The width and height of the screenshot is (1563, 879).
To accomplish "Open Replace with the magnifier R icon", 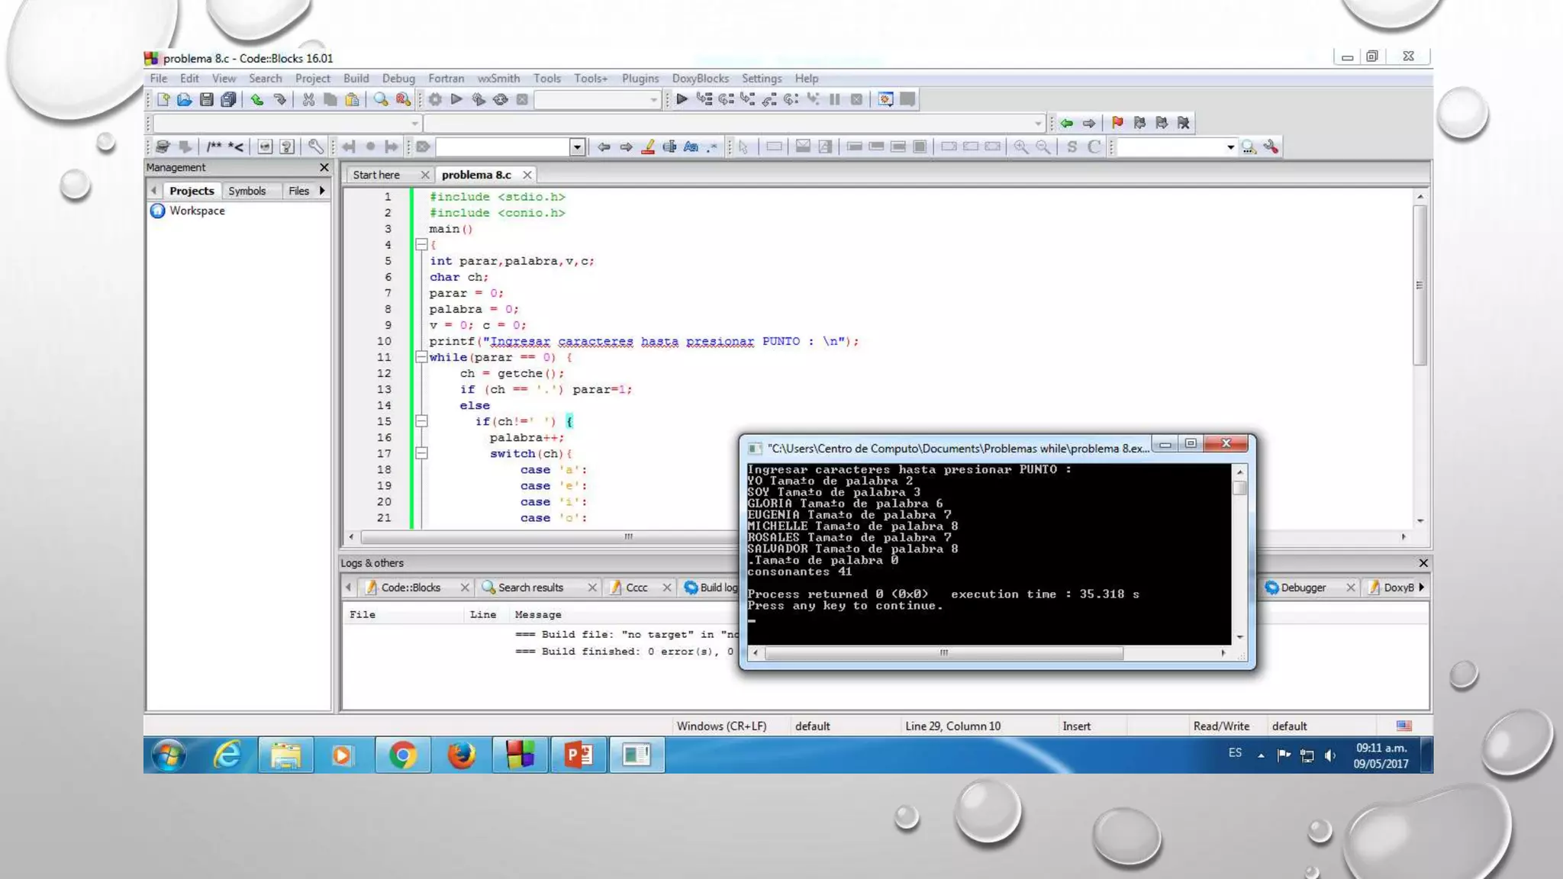I will click(403, 99).
